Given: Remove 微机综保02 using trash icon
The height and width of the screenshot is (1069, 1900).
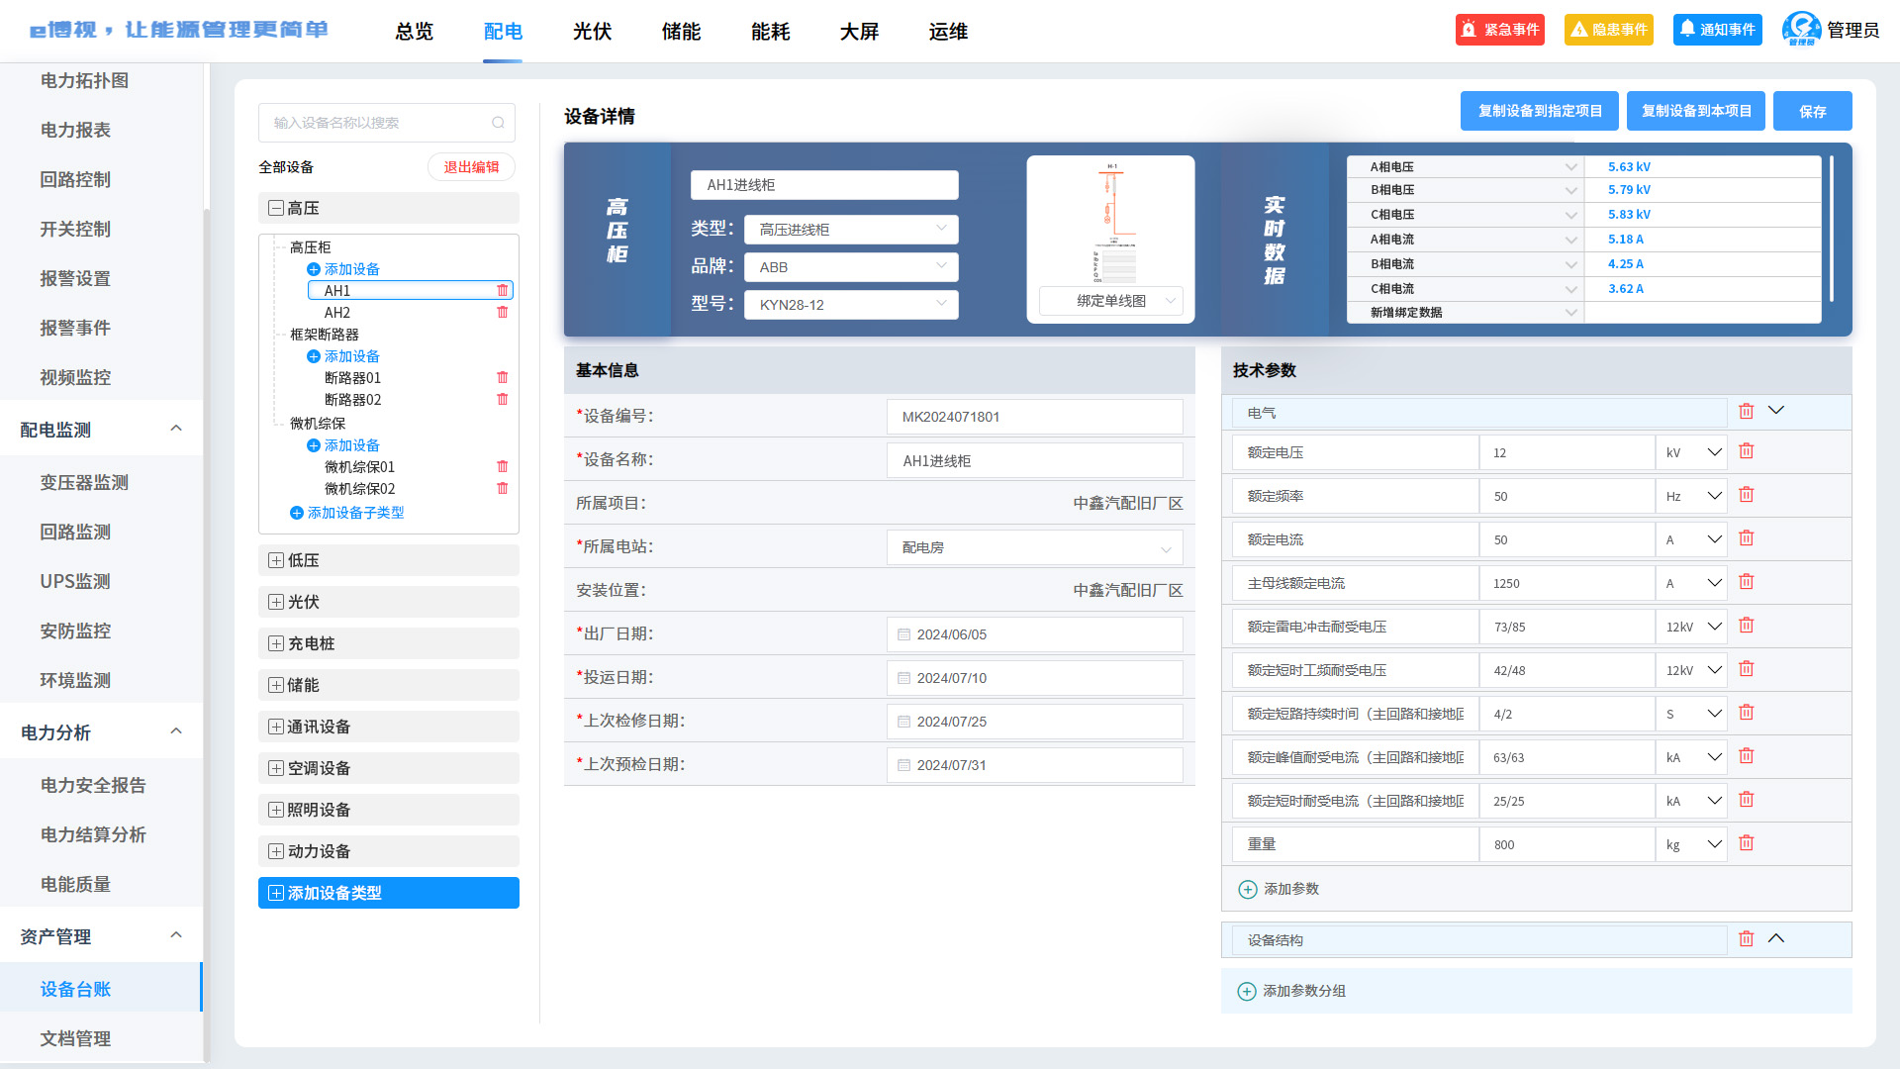Looking at the screenshot, I should pos(502,489).
